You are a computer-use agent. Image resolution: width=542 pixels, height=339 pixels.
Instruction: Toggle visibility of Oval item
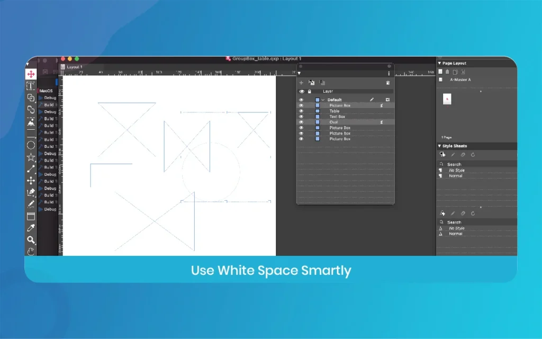(x=301, y=122)
